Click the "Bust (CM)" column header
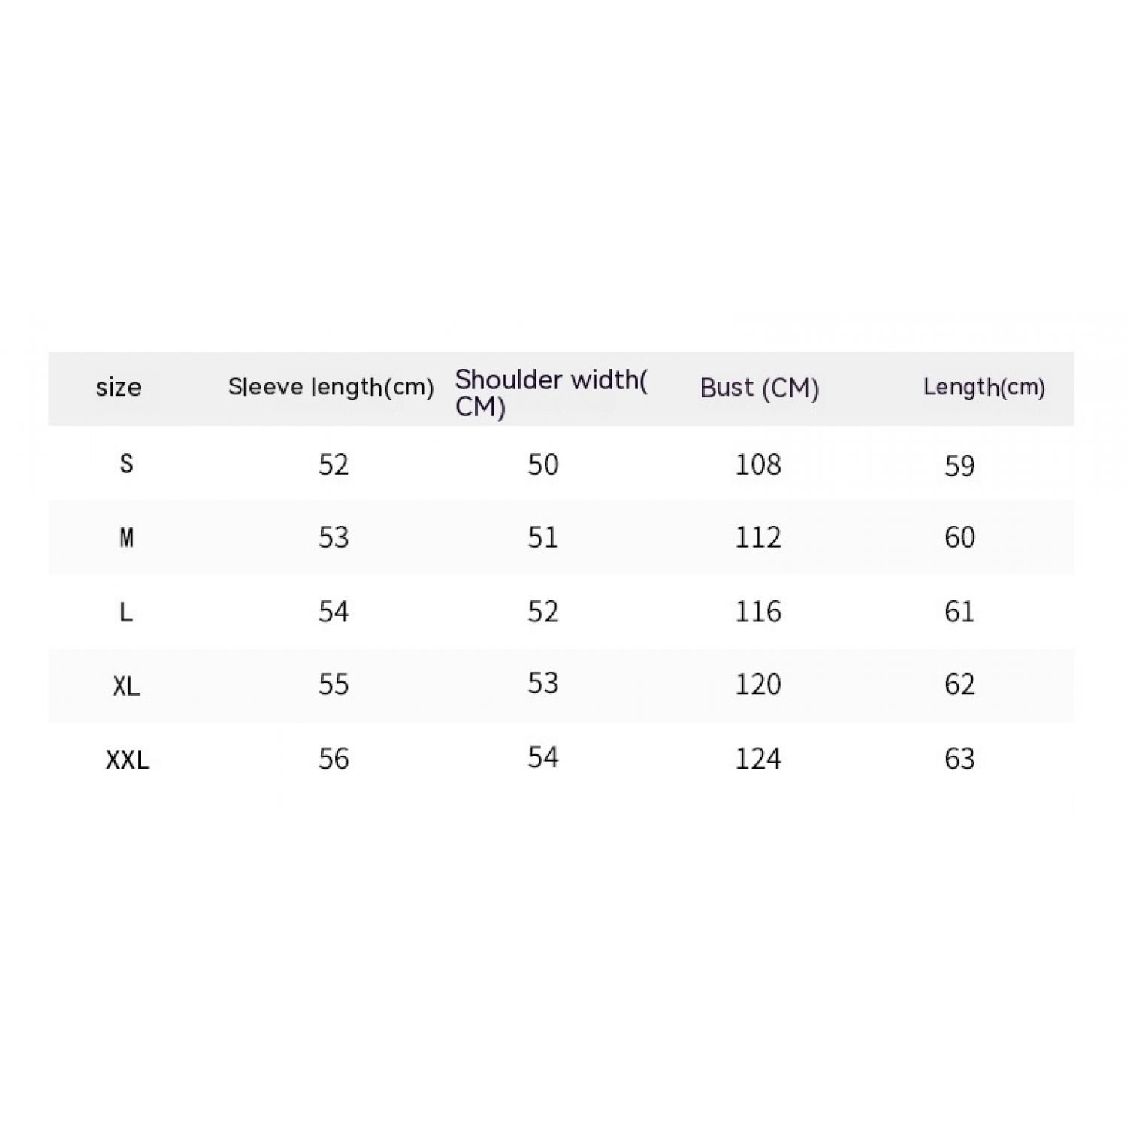Screen dimensions: 1127x1127 click(759, 388)
